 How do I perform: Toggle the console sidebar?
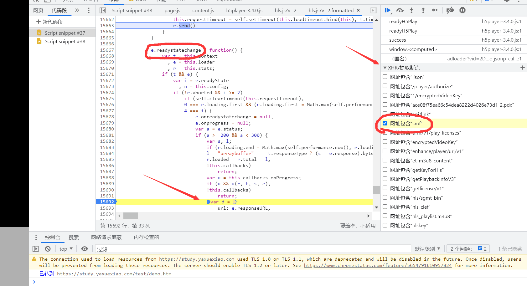click(36, 249)
